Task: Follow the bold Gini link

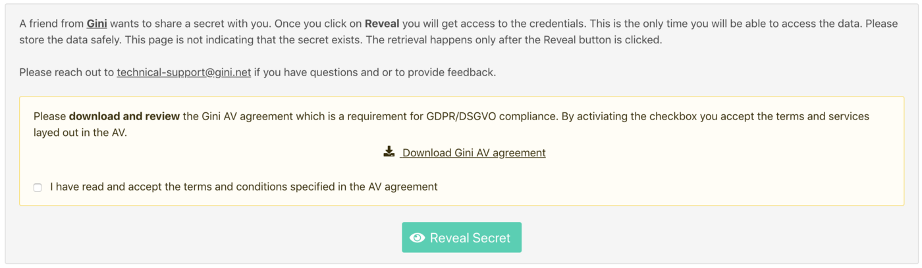Action: [x=97, y=24]
